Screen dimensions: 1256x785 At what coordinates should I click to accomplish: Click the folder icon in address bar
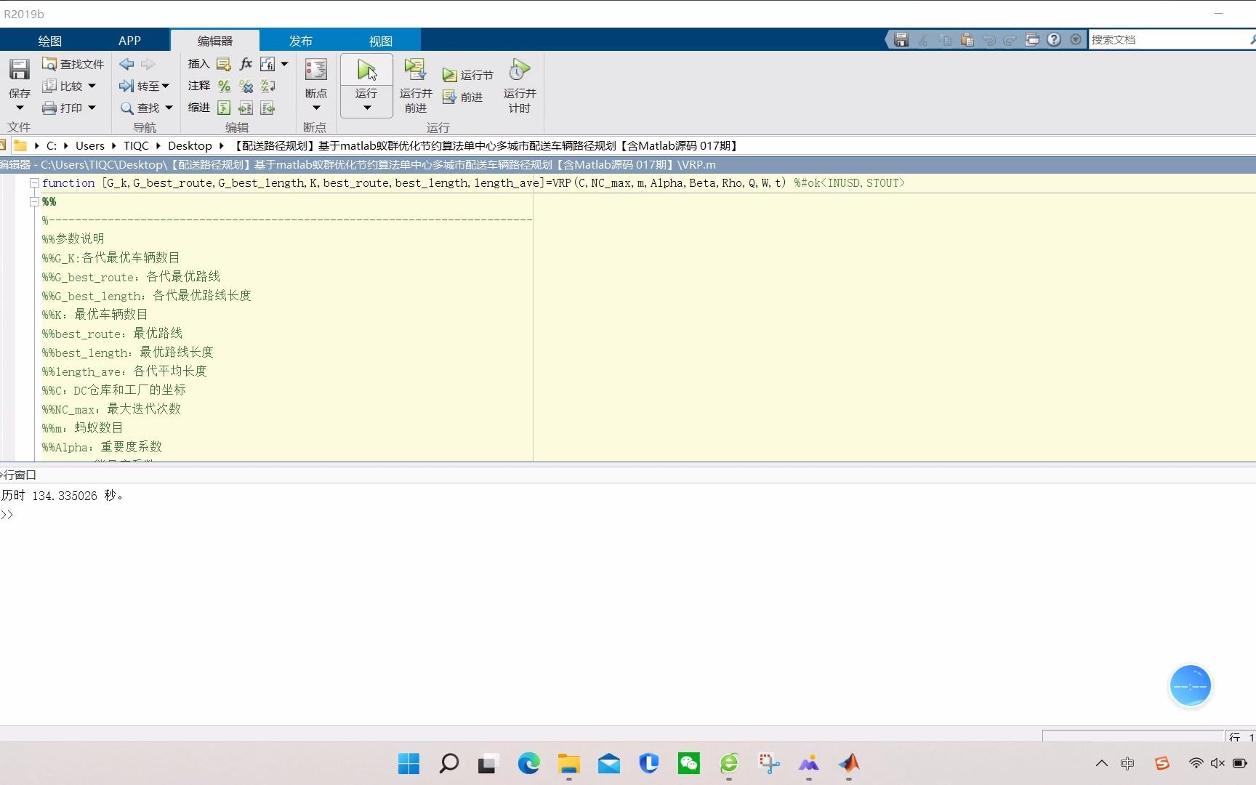[x=20, y=145]
